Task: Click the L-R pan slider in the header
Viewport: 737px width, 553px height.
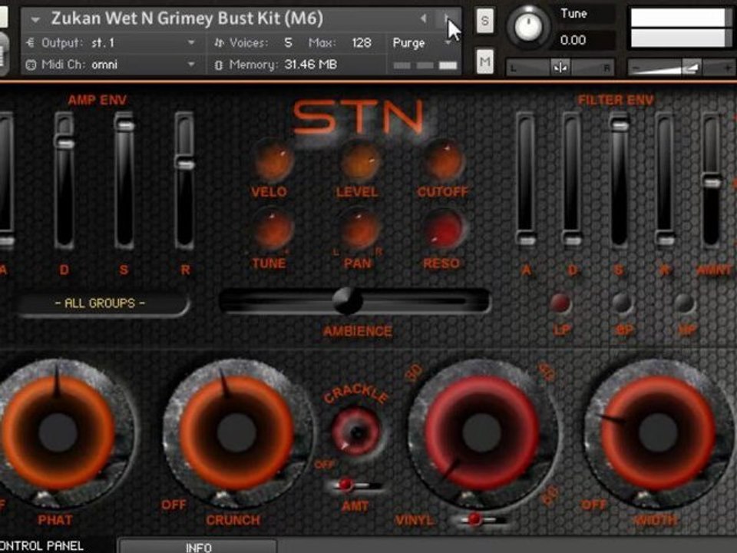Action: (560, 68)
